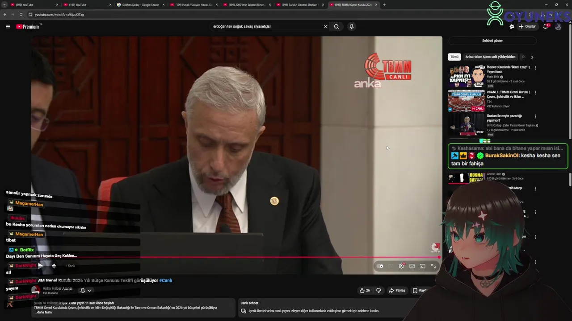The image size is (572, 321).
Task: Open the Oluştur create button
Action: pyautogui.click(x=527, y=26)
